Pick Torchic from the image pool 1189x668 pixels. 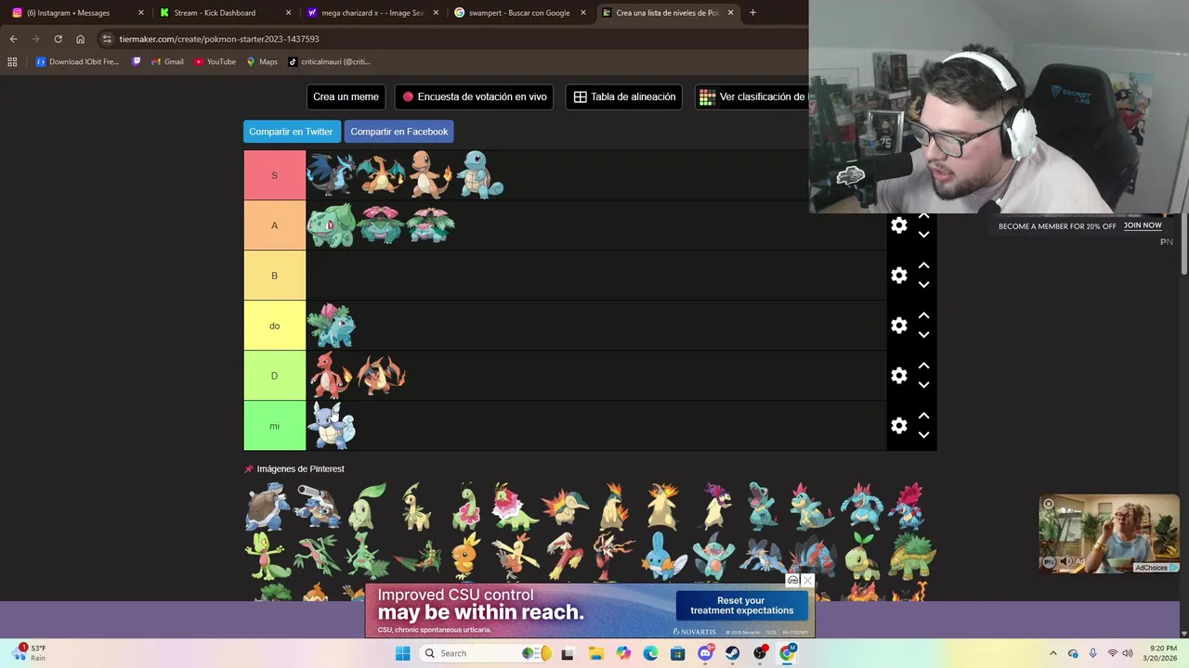click(466, 555)
